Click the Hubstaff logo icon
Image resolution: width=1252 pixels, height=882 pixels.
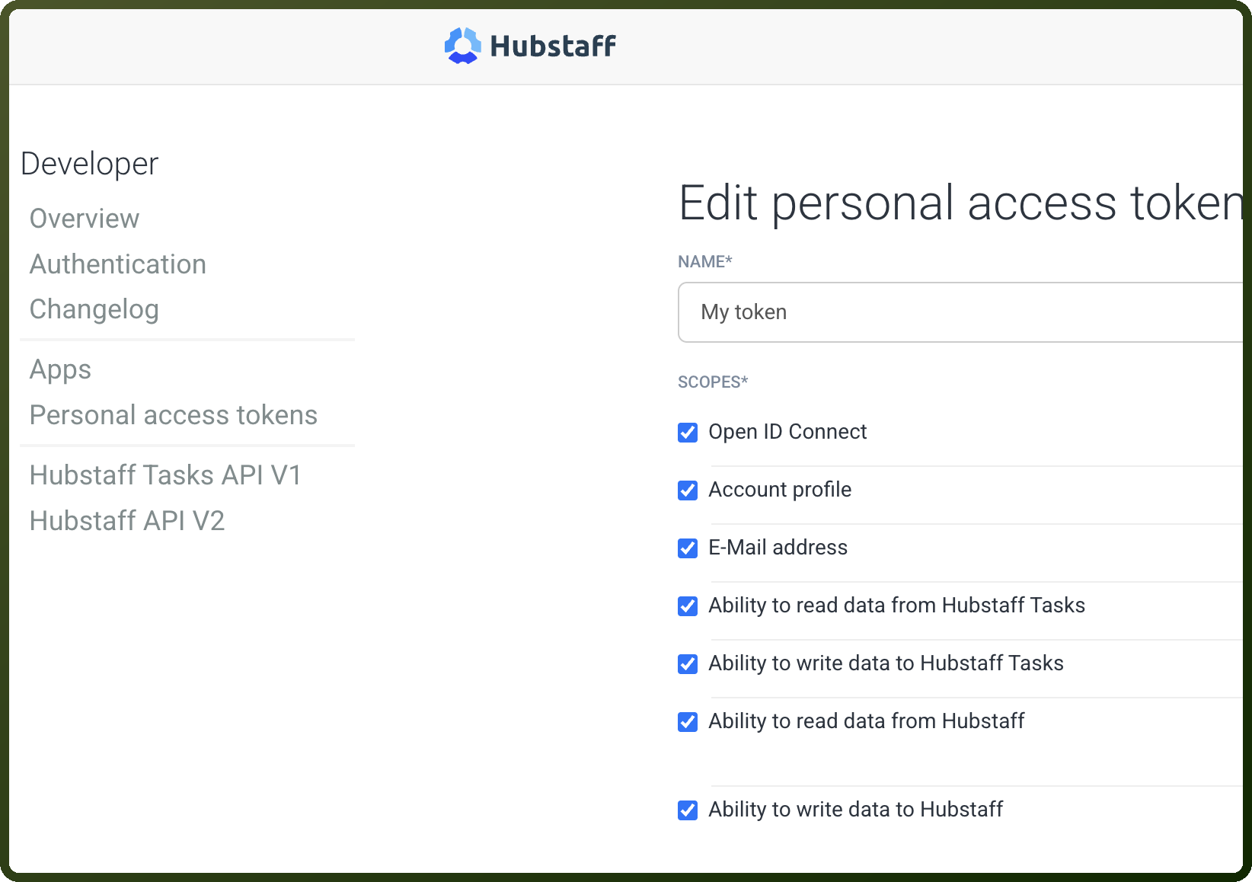(462, 46)
